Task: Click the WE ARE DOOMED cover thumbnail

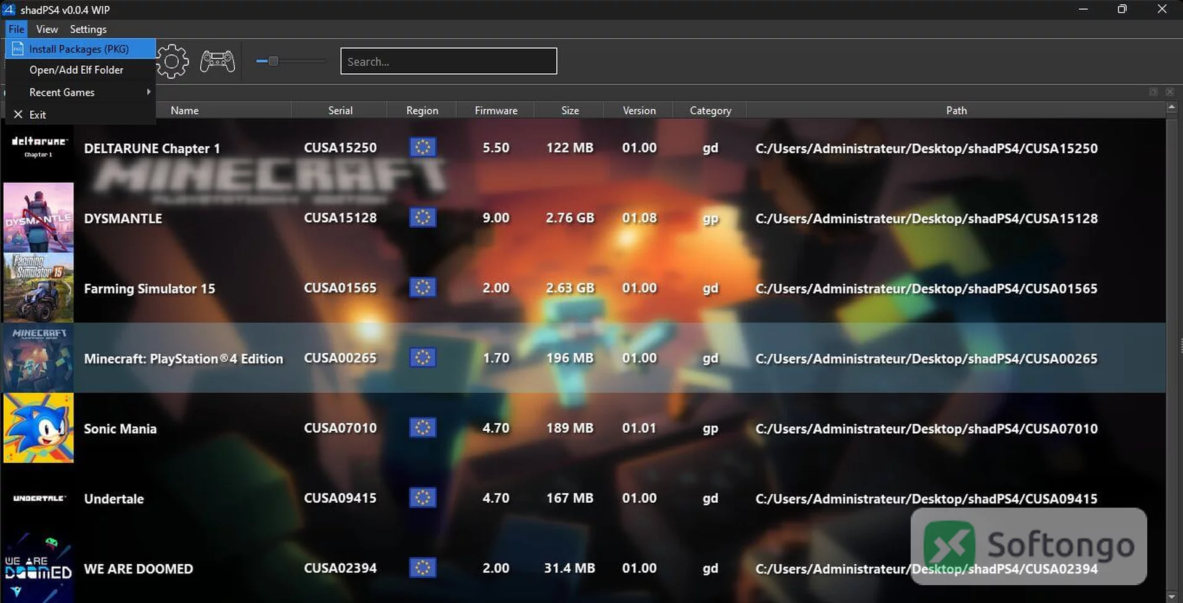Action: [x=38, y=568]
